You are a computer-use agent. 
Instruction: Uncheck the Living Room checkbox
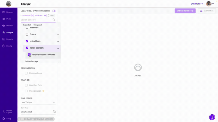coord(27,41)
